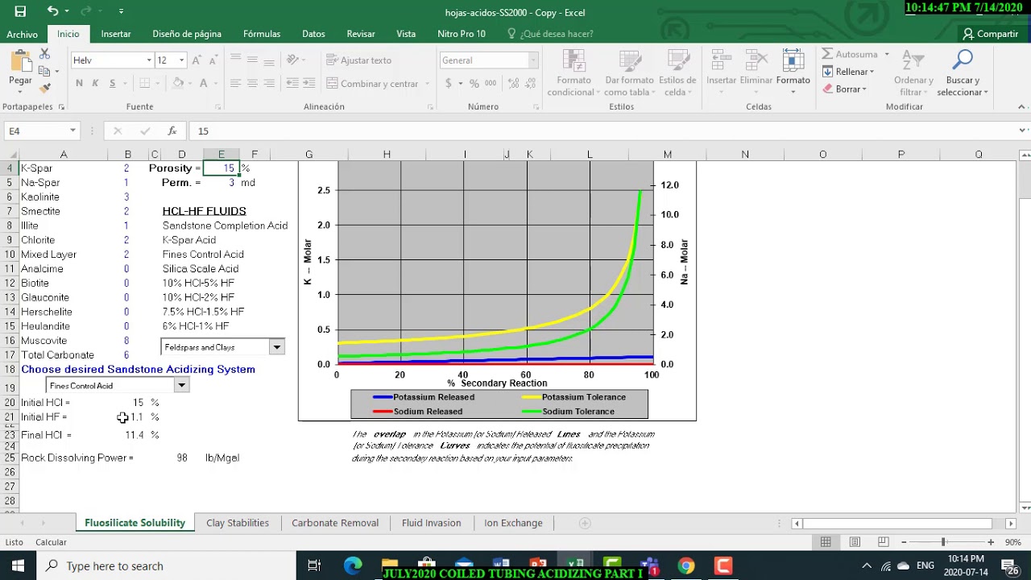The width and height of the screenshot is (1031, 580).
Task: Click the Insert function fx icon
Action: pos(172,130)
